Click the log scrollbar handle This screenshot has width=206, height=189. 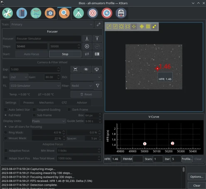tap(184, 169)
